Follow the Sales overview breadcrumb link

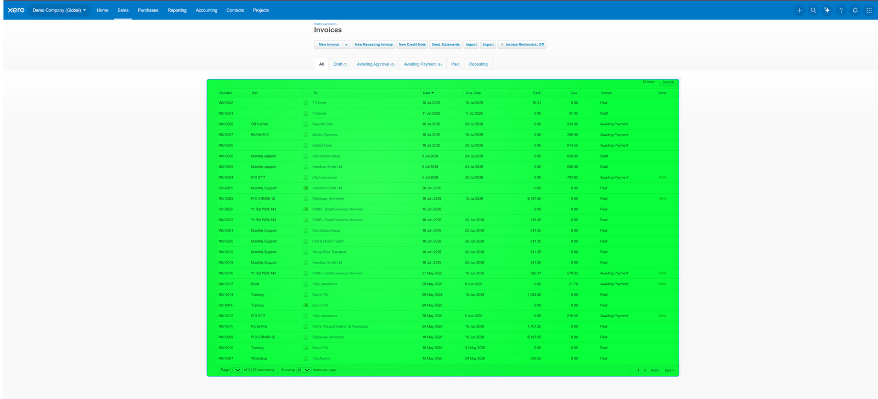point(325,24)
